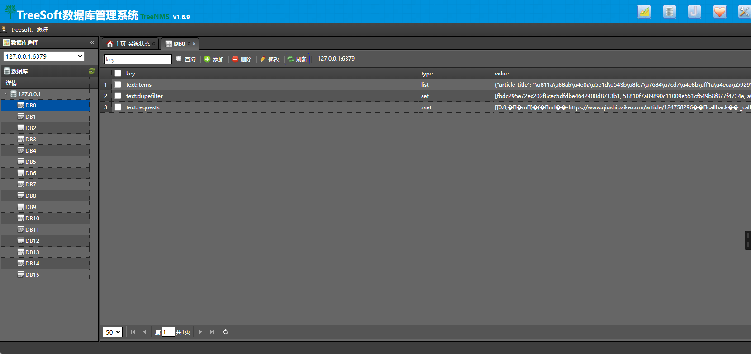Screen dimensions: 751x354
Task: Click the right edge panel handle
Action: [x=748, y=240]
